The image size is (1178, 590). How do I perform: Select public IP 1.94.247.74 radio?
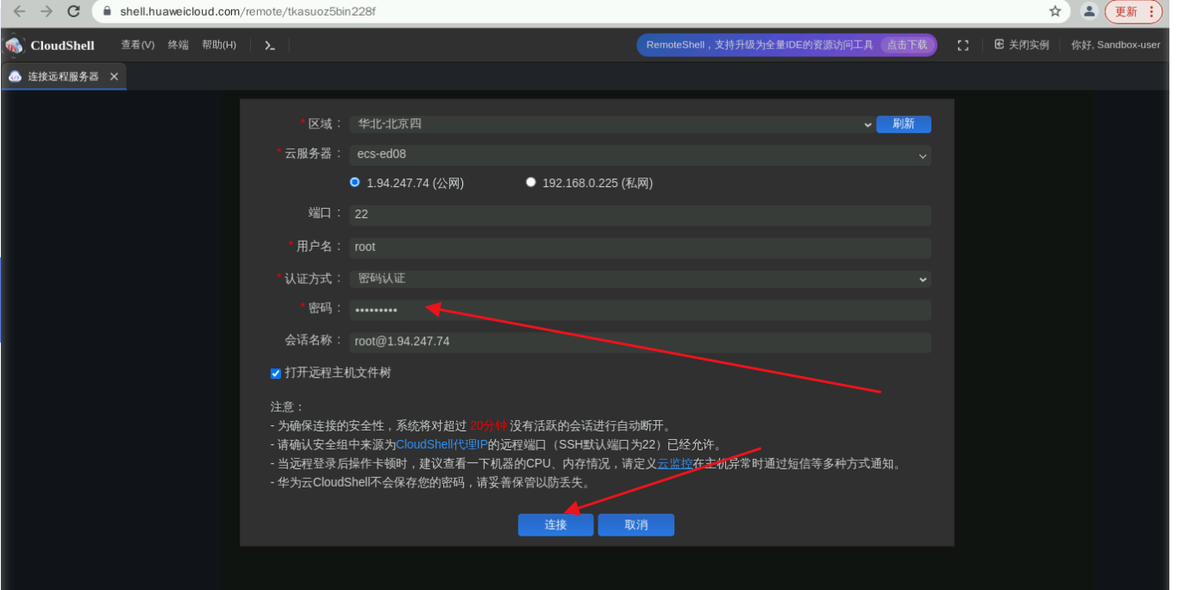click(x=354, y=182)
